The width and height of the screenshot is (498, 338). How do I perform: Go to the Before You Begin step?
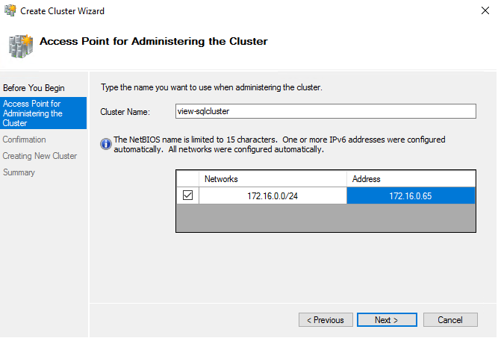point(34,88)
